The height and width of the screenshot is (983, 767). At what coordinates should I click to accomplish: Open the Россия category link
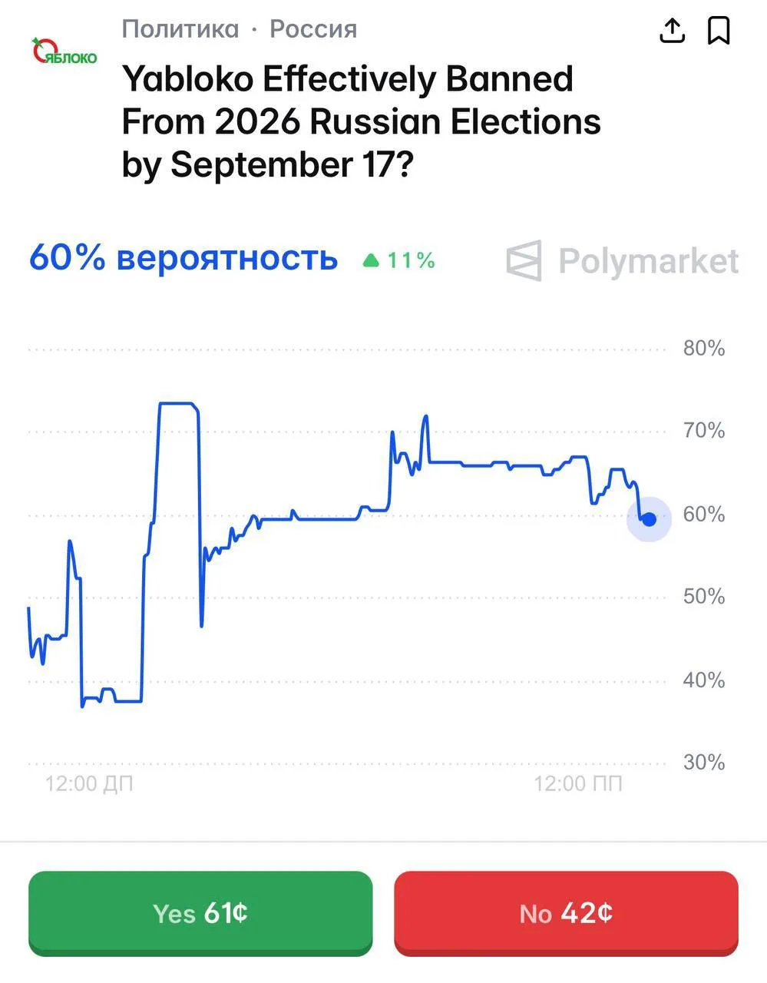[x=313, y=29]
